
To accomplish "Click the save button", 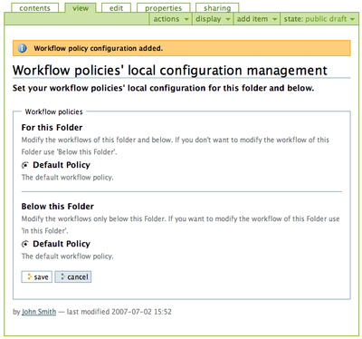I will coord(37,276).
